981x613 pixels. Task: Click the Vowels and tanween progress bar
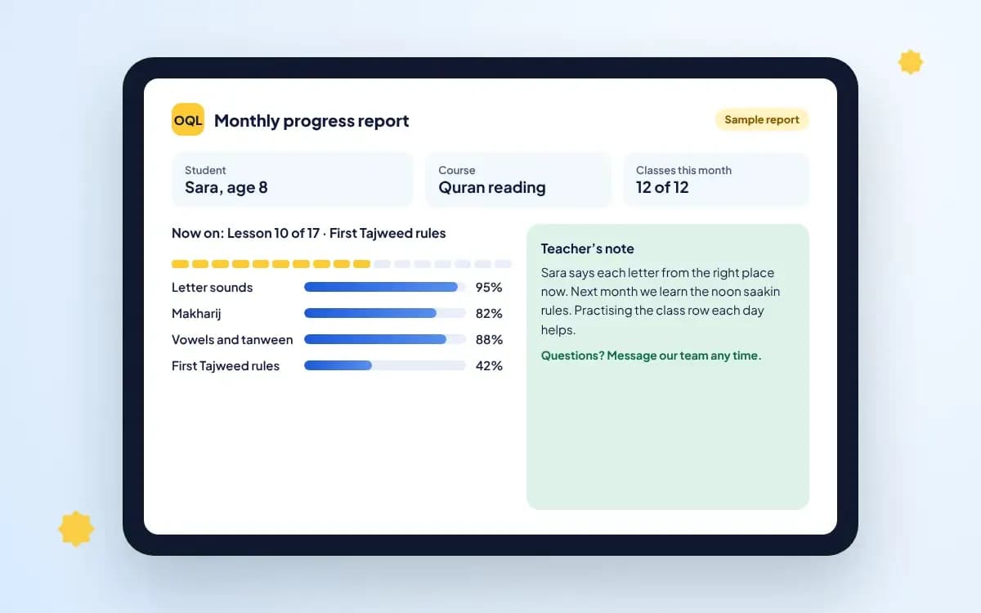pos(385,339)
